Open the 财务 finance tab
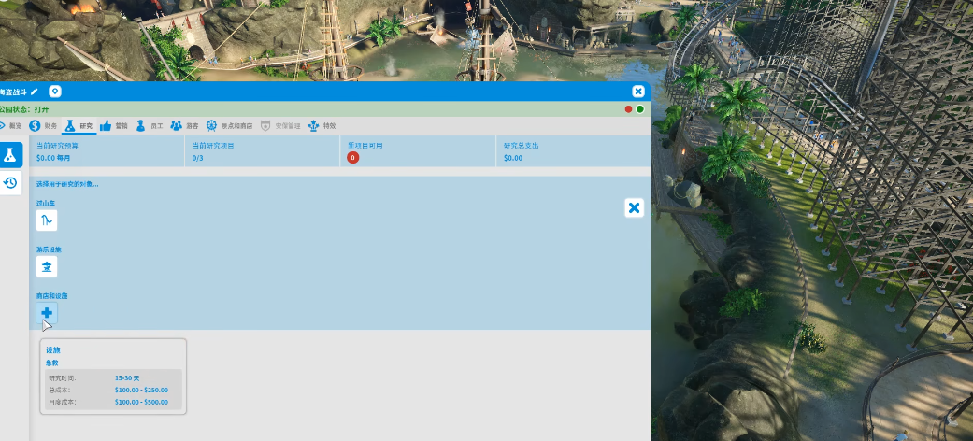Image resolution: width=973 pixels, height=441 pixels. [x=43, y=125]
